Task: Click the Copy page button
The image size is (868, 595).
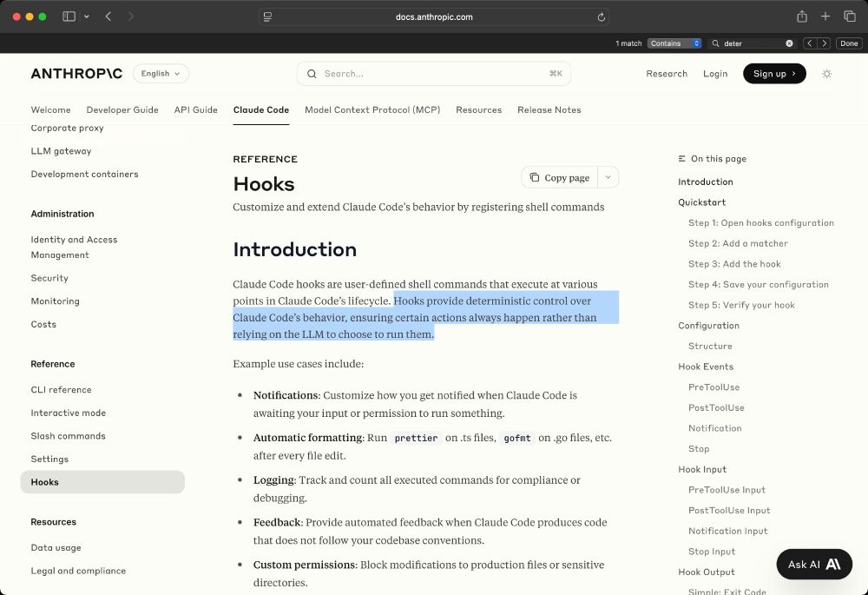Action: click(x=560, y=177)
